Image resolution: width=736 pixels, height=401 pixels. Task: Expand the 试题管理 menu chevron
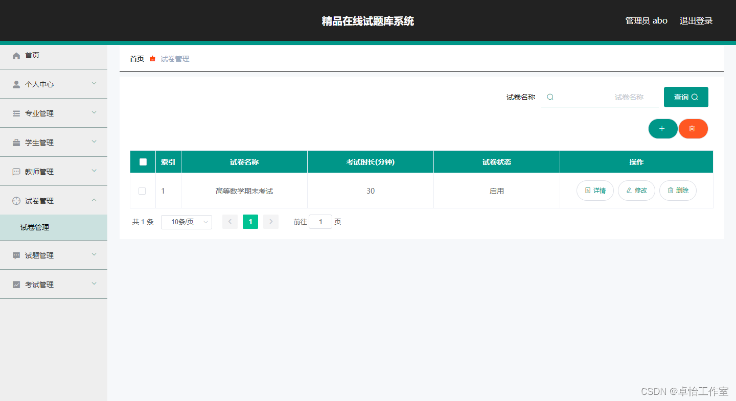[94, 254]
